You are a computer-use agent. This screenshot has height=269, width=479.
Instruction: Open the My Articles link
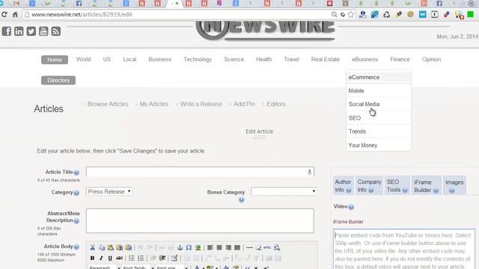(154, 104)
